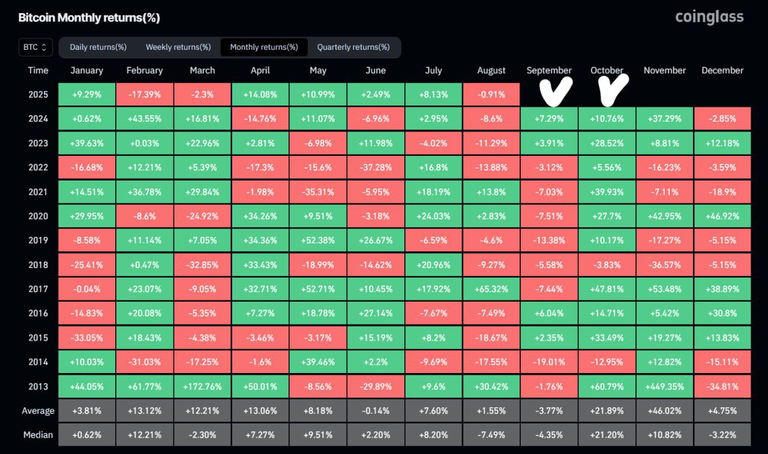Open the BTC coin selector dropdown
This screenshot has width=768, height=454.
tap(35, 47)
